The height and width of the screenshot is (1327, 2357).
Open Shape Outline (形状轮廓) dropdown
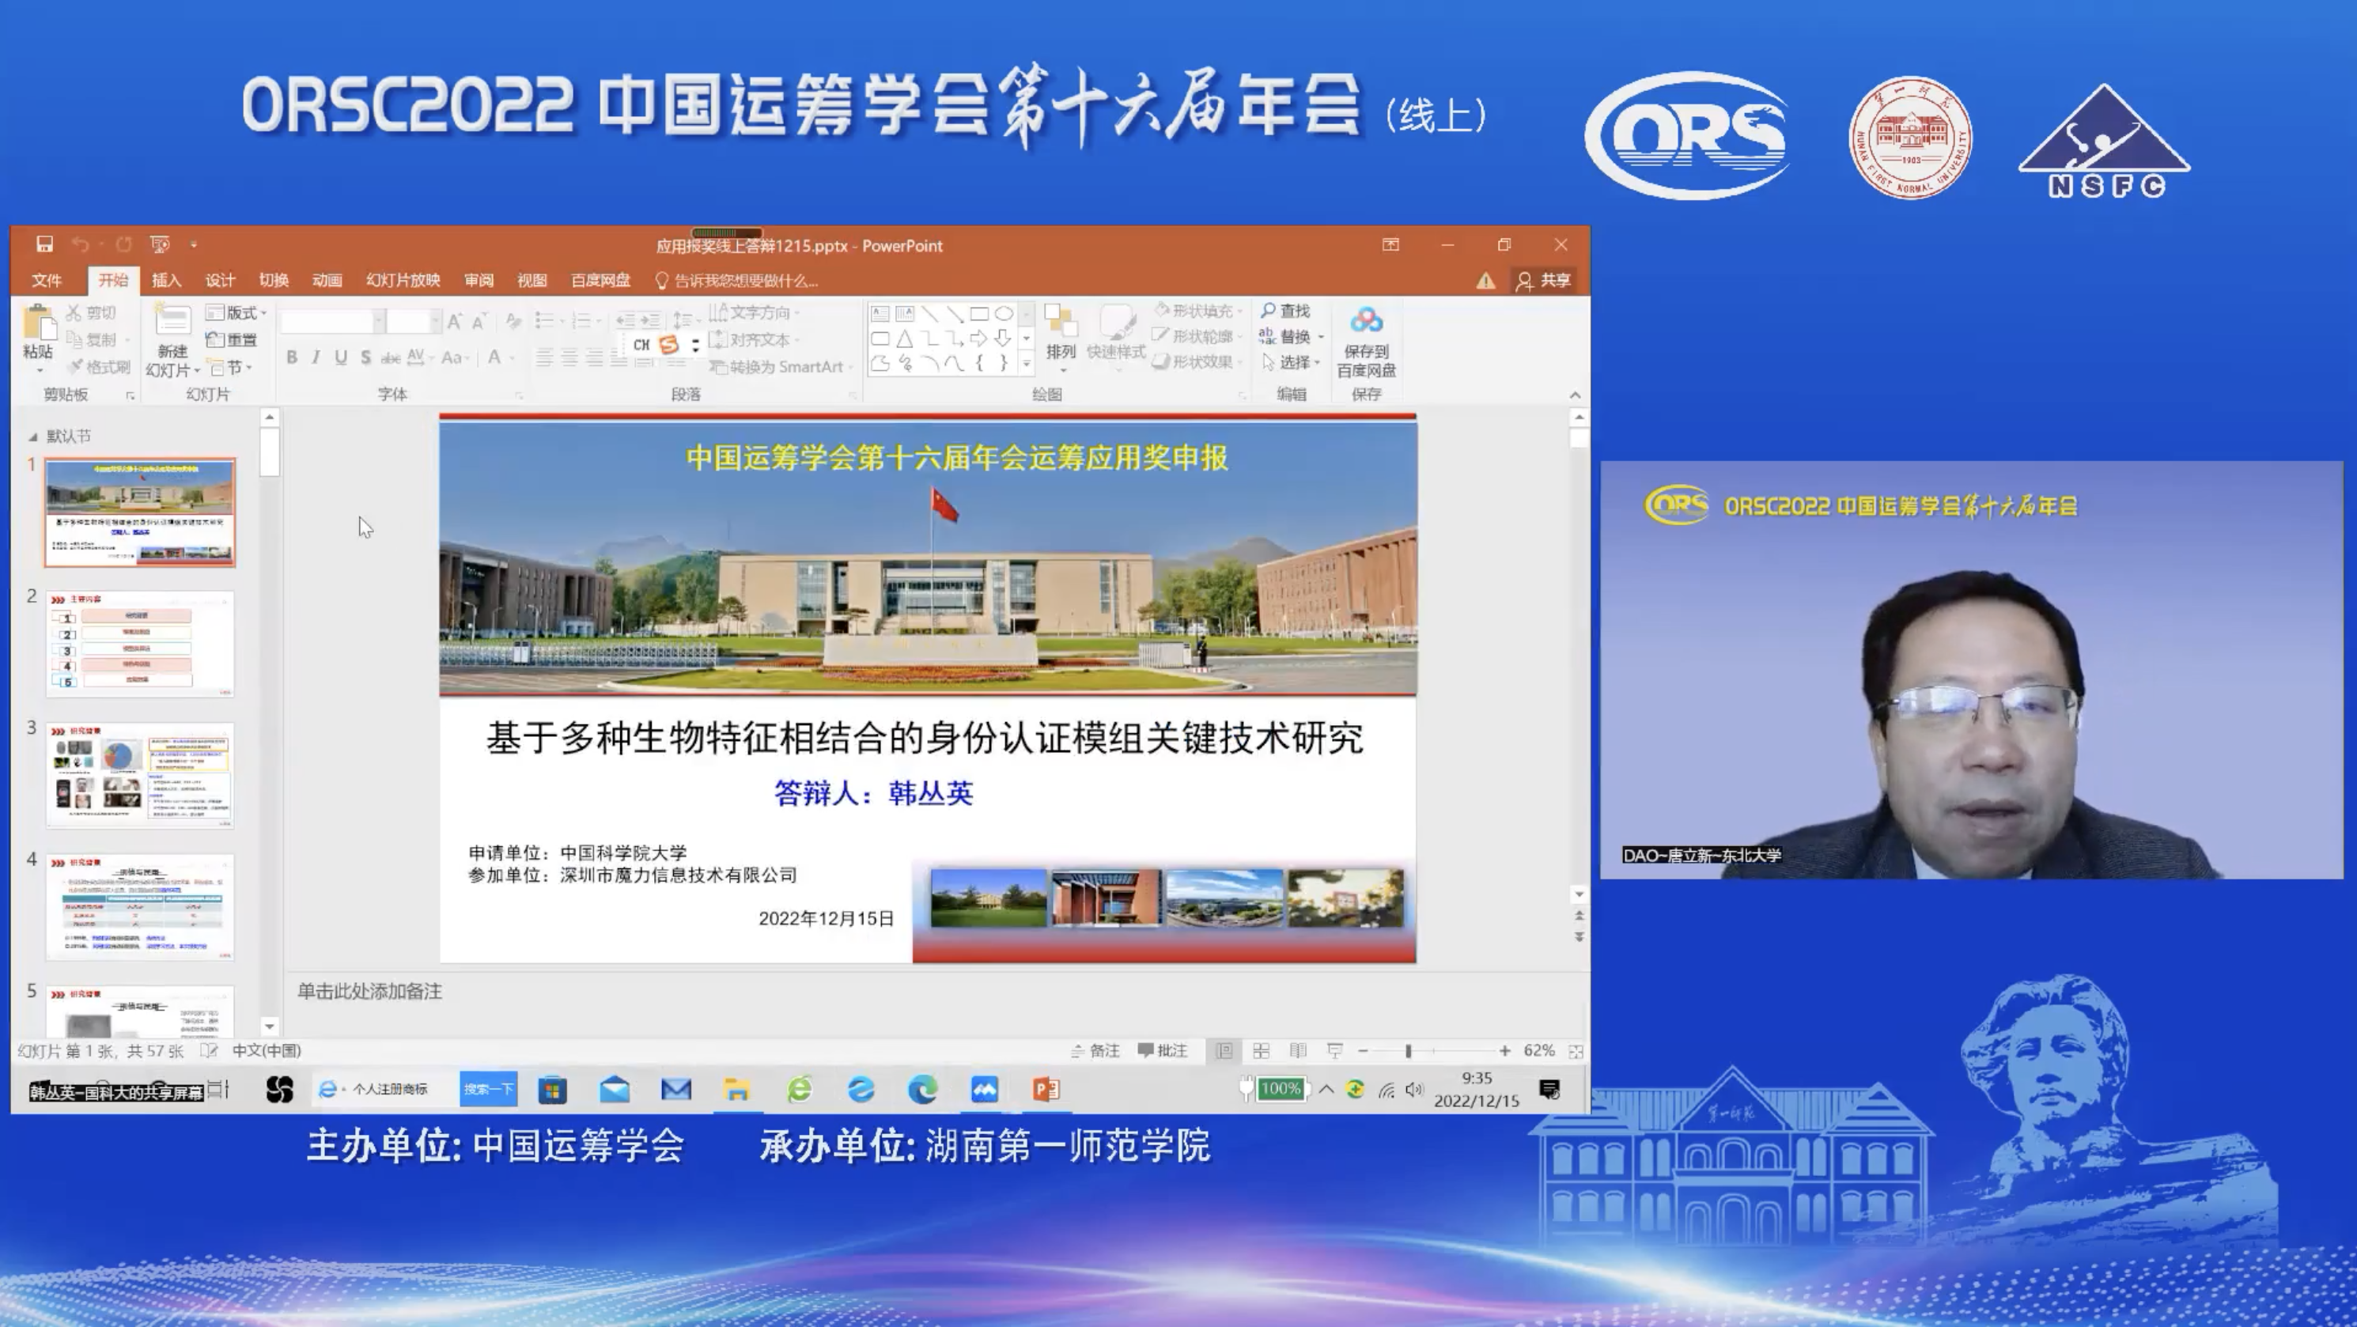1197,335
